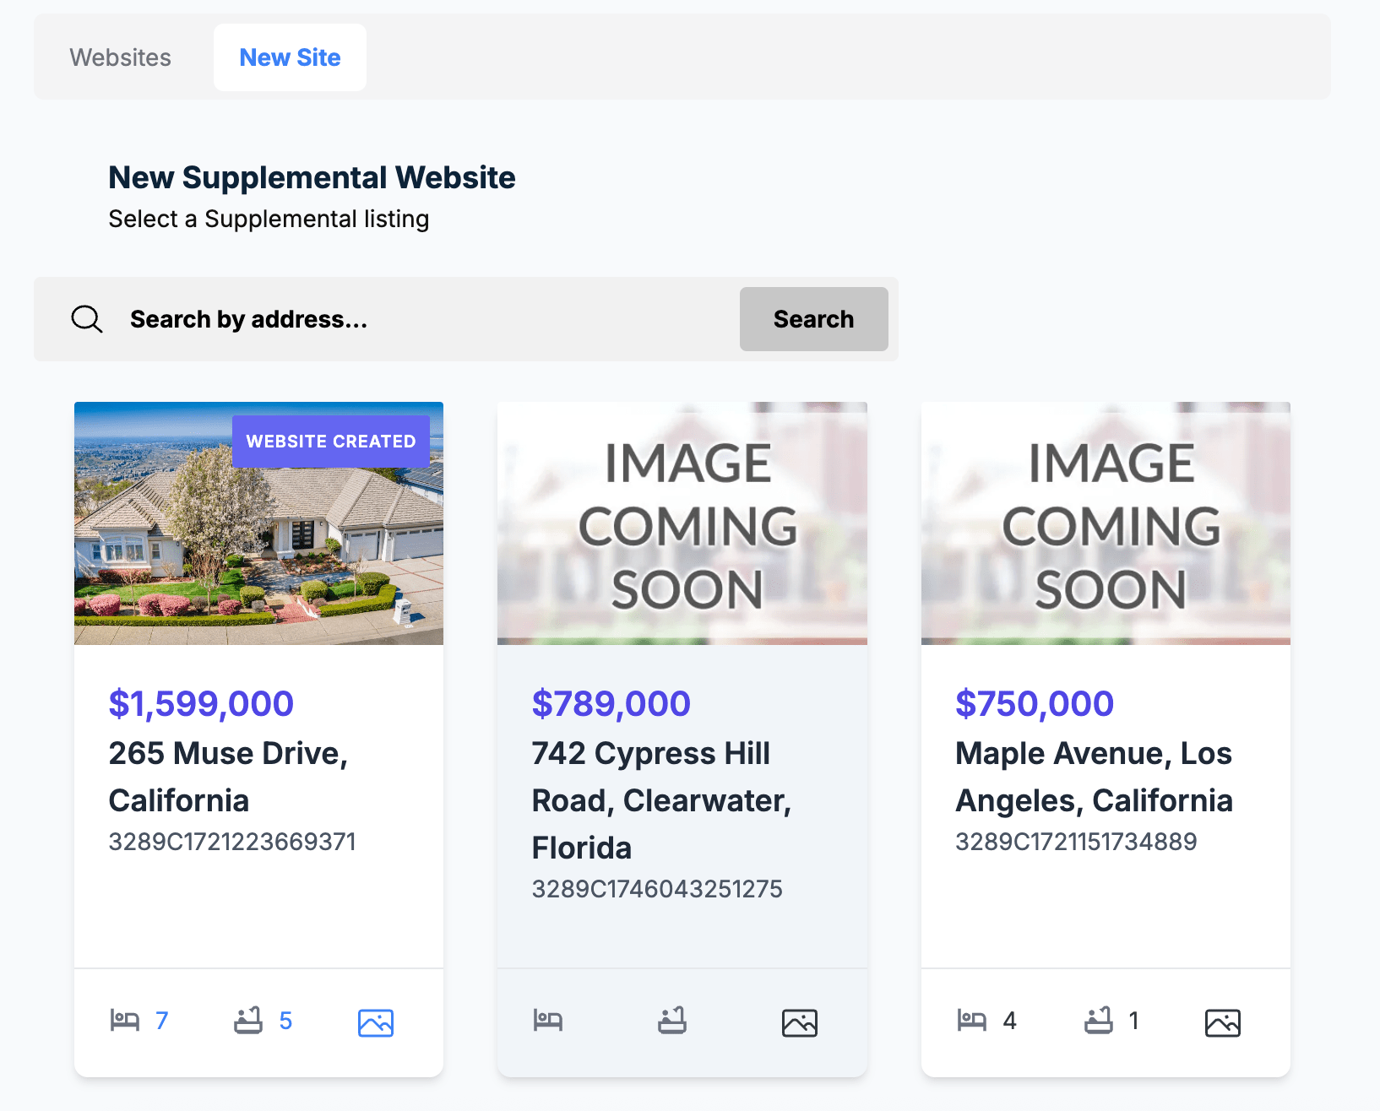This screenshot has height=1111, width=1380.
Task: Select the New Site tab
Action: coord(290,57)
